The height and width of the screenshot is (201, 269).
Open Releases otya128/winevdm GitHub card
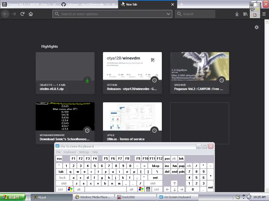tap(132, 73)
